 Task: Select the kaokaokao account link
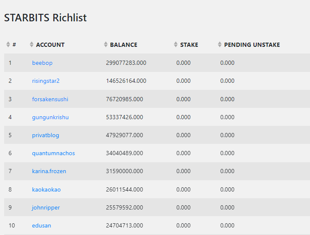pos(46,189)
